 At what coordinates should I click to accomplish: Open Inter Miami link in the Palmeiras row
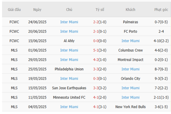69,22
